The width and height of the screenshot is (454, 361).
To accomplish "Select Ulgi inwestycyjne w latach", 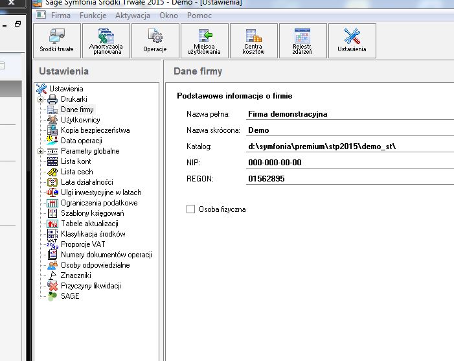I will [101, 192].
